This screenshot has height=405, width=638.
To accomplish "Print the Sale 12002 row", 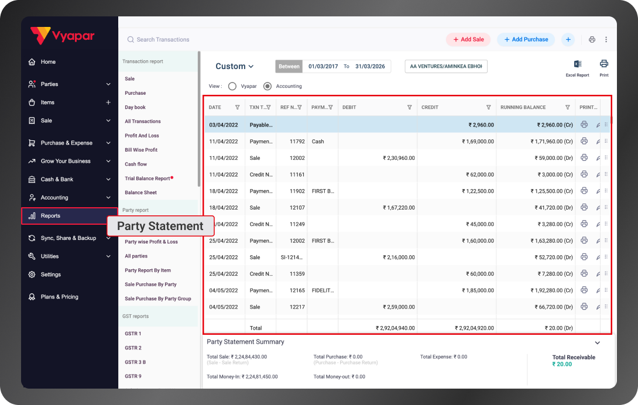I will click(584, 157).
